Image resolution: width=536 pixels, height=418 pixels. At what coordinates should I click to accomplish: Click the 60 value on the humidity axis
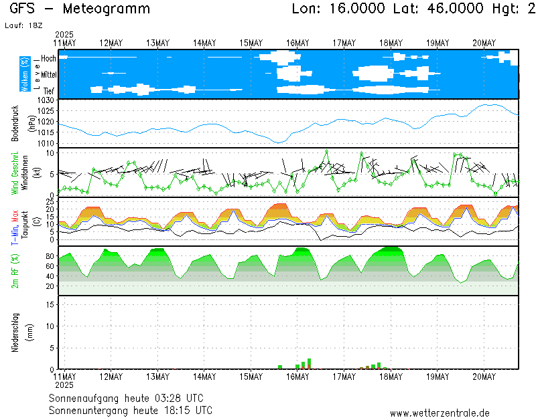point(50,266)
